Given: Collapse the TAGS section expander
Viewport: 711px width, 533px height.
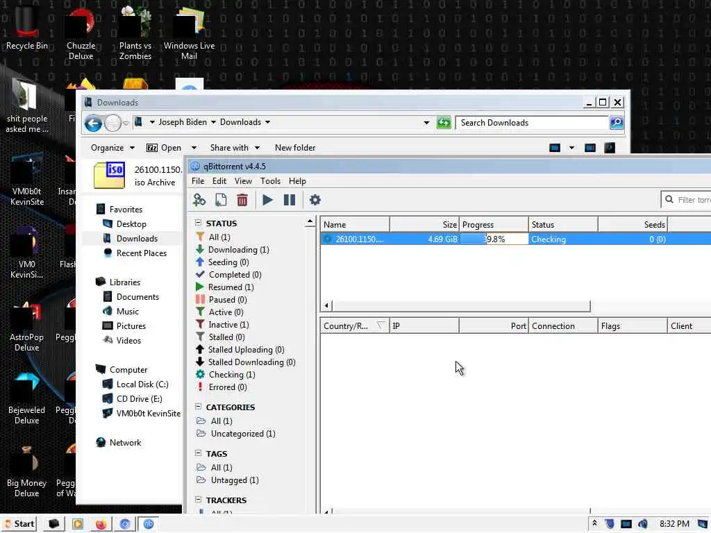Looking at the screenshot, I should 198,452.
